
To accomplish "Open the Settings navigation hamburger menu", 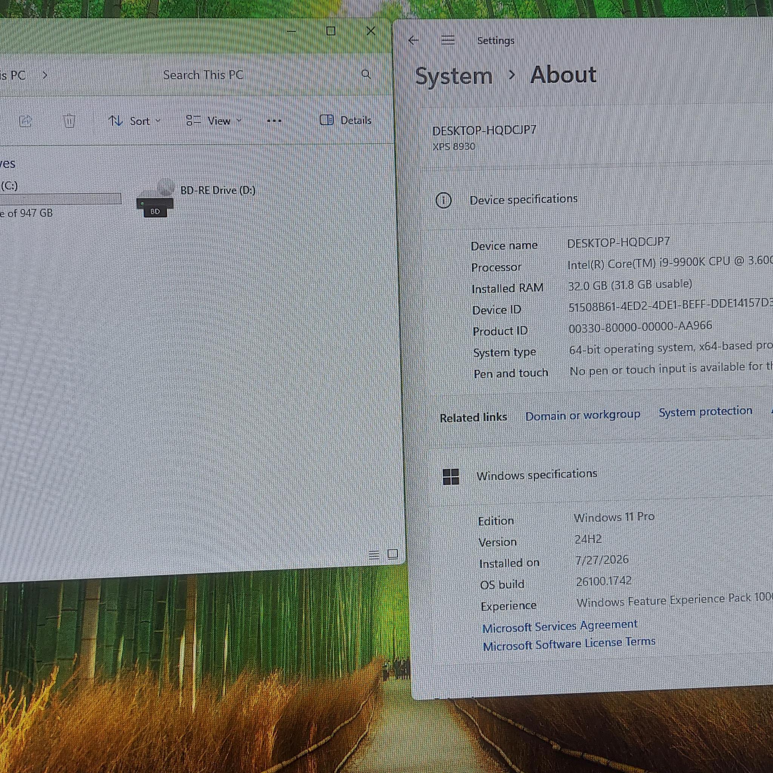I will 448,40.
